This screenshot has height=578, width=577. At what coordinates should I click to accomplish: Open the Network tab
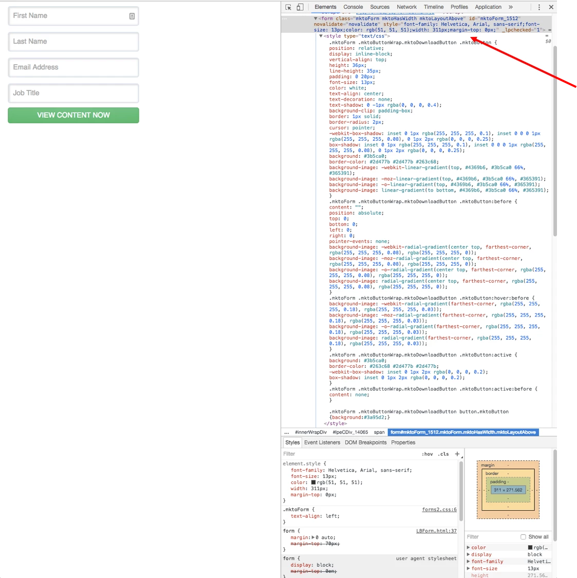(x=406, y=7)
